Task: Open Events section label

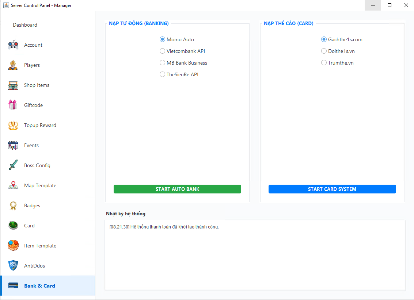Action: (x=31, y=145)
